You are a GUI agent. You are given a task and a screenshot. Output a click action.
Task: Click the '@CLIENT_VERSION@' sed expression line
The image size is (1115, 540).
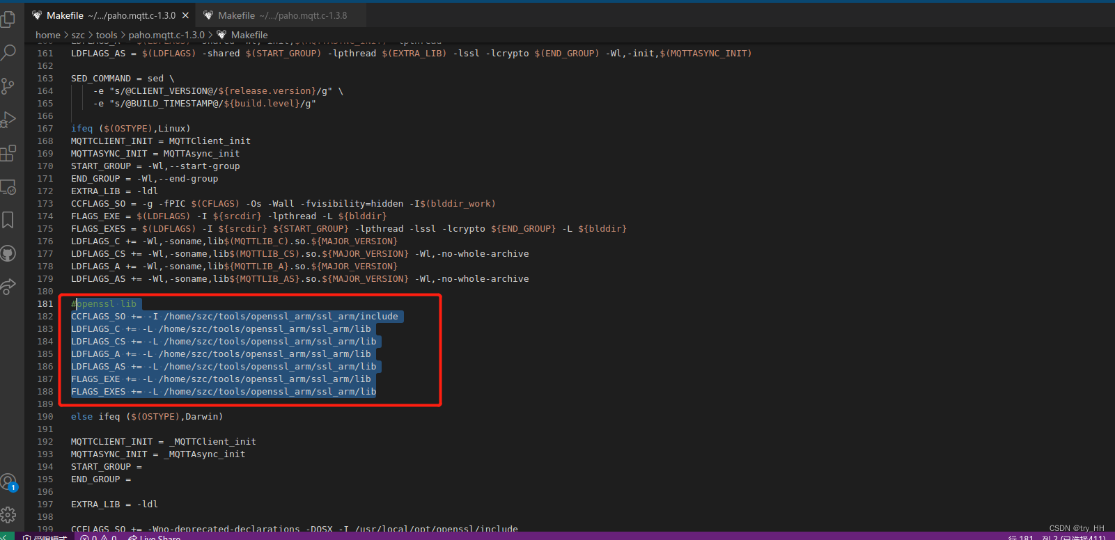(218, 90)
